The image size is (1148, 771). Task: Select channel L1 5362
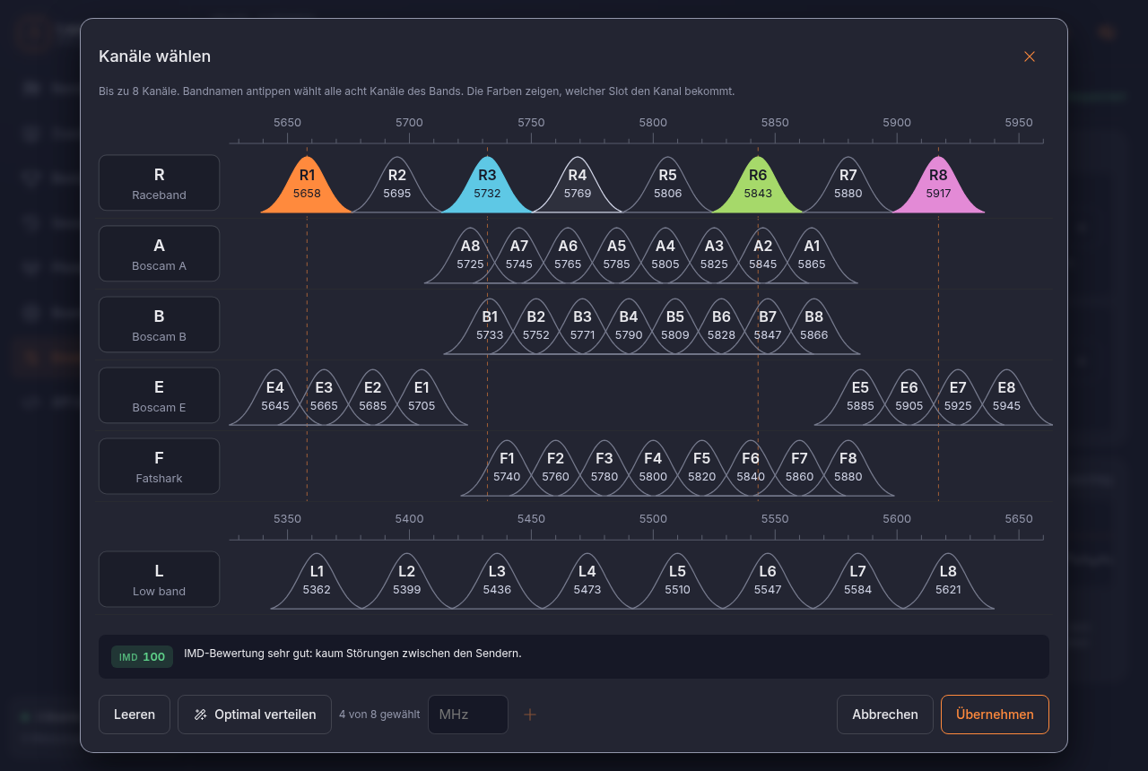pyautogui.click(x=317, y=580)
